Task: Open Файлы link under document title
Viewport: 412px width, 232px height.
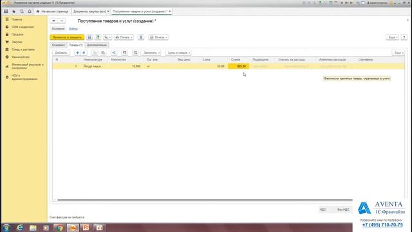Action: pyautogui.click(x=73, y=28)
